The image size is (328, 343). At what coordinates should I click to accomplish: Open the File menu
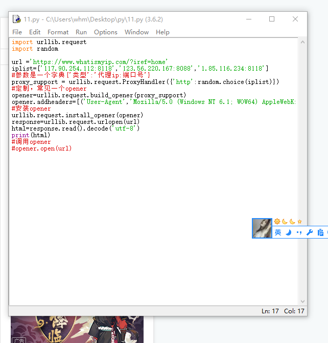[17, 32]
